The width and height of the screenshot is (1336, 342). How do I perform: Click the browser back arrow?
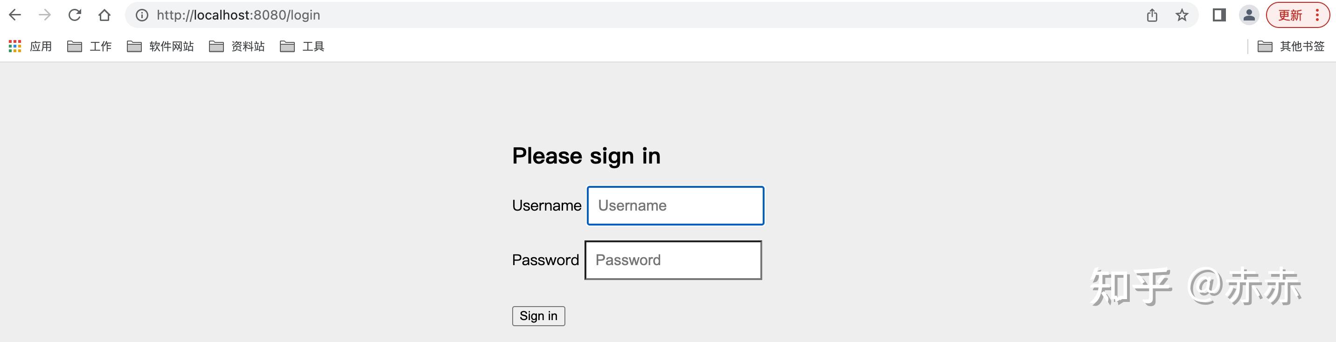point(15,15)
